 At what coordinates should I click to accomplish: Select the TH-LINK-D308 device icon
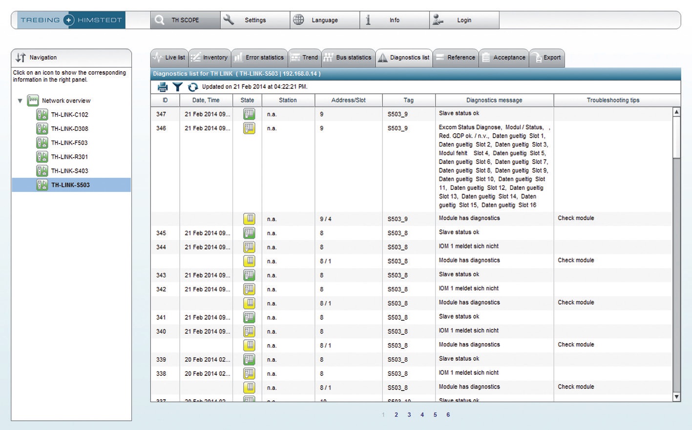coord(42,129)
